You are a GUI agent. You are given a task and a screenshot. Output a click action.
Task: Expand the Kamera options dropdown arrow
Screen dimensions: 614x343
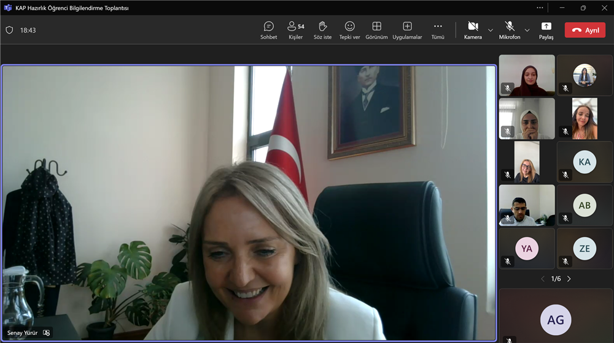click(491, 30)
